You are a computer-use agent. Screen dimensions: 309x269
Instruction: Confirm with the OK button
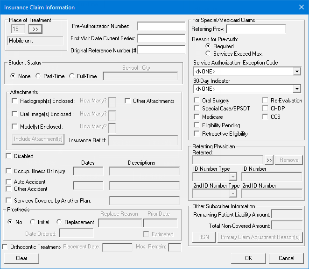(248, 258)
